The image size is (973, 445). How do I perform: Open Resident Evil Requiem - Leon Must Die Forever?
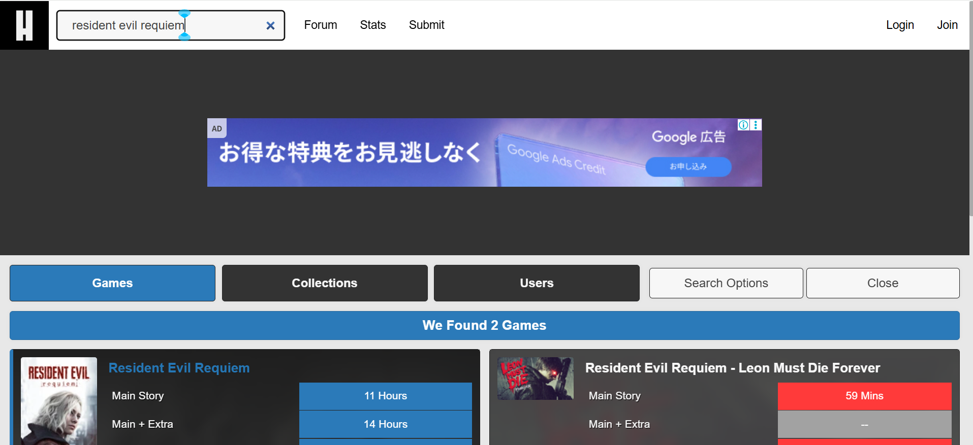[x=733, y=368]
